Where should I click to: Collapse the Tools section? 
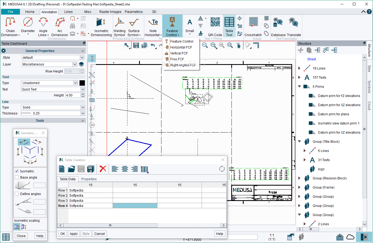(83, 121)
